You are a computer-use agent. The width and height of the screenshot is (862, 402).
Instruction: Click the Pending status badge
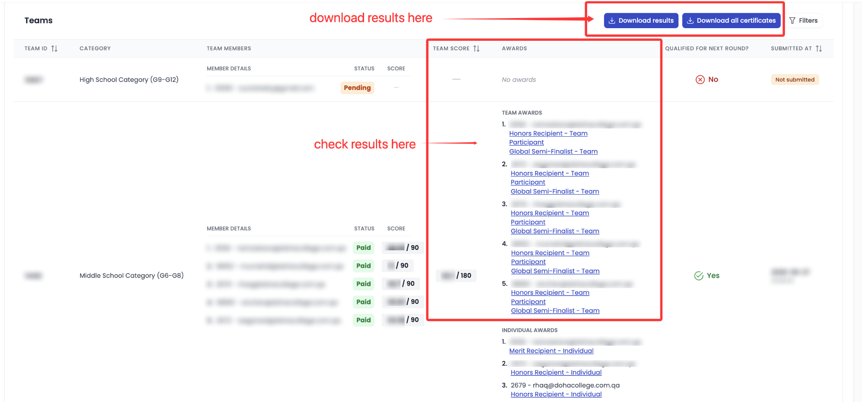(x=357, y=88)
